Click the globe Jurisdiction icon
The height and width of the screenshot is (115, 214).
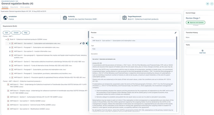[5, 18]
